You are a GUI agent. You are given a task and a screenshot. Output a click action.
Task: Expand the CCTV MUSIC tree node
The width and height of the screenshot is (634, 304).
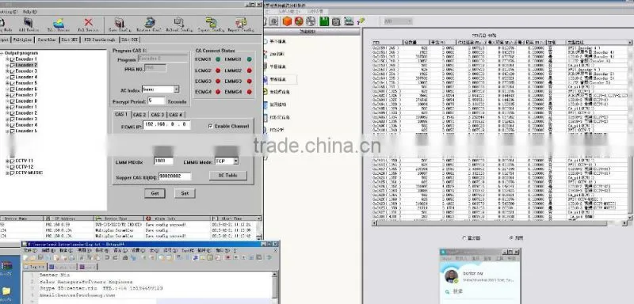tap(7, 173)
